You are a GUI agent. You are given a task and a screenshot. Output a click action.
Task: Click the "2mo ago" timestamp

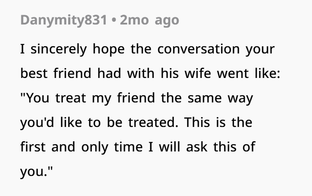[x=149, y=20]
